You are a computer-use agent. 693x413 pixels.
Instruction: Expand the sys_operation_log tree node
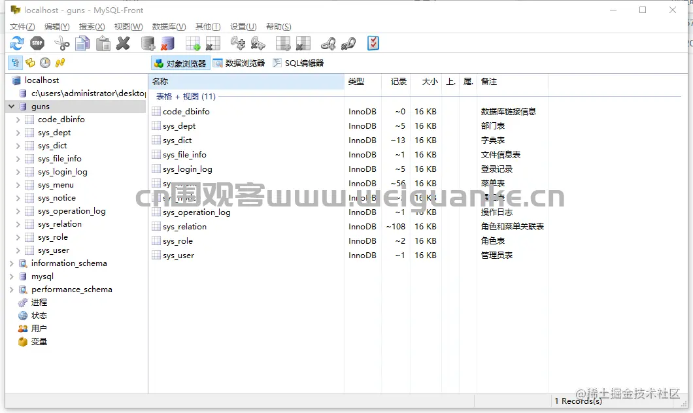(18, 211)
